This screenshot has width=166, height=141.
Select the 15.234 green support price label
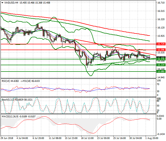coord(161,65)
